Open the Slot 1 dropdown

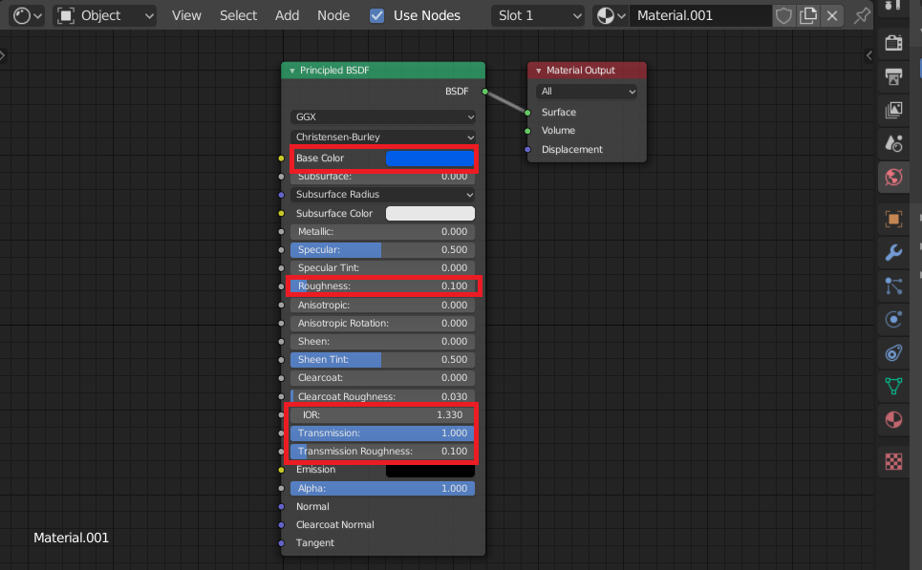(538, 16)
